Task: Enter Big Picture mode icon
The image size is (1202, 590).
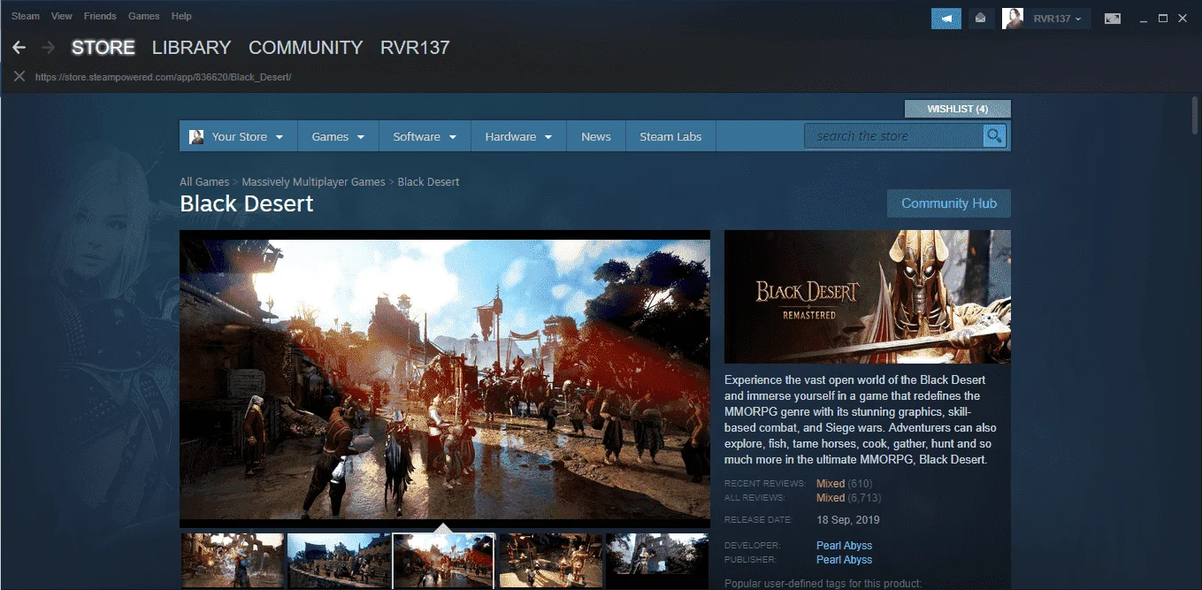Action: [1113, 19]
